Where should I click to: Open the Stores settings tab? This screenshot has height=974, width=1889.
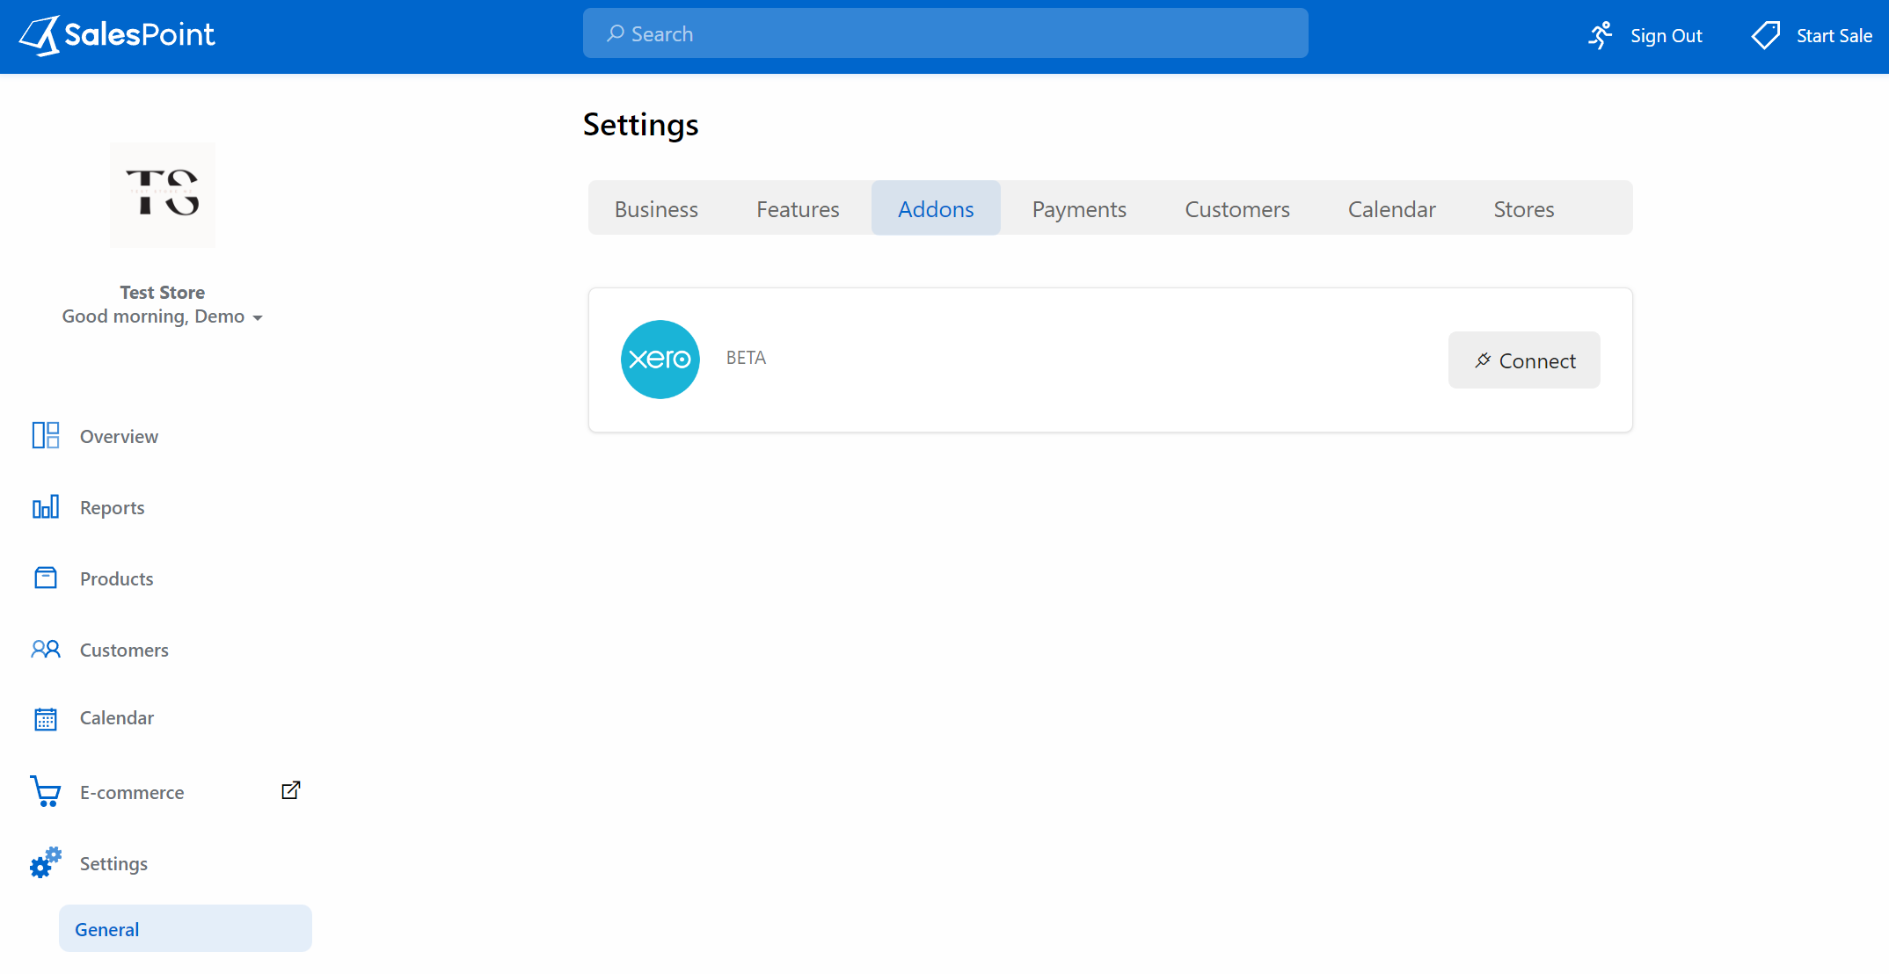[x=1523, y=208]
